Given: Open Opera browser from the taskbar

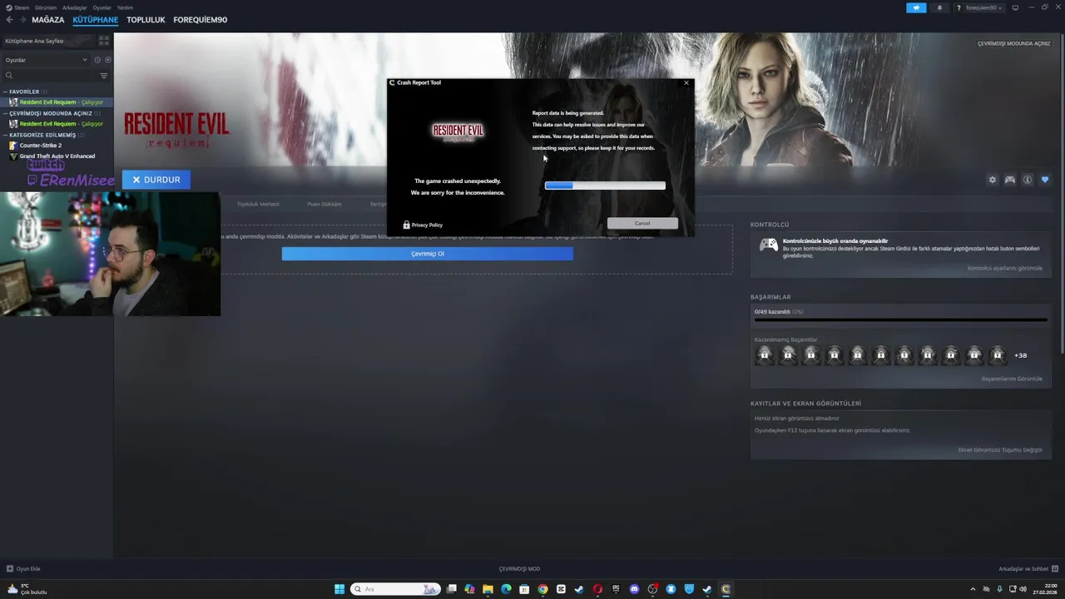Looking at the screenshot, I should (x=597, y=589).
